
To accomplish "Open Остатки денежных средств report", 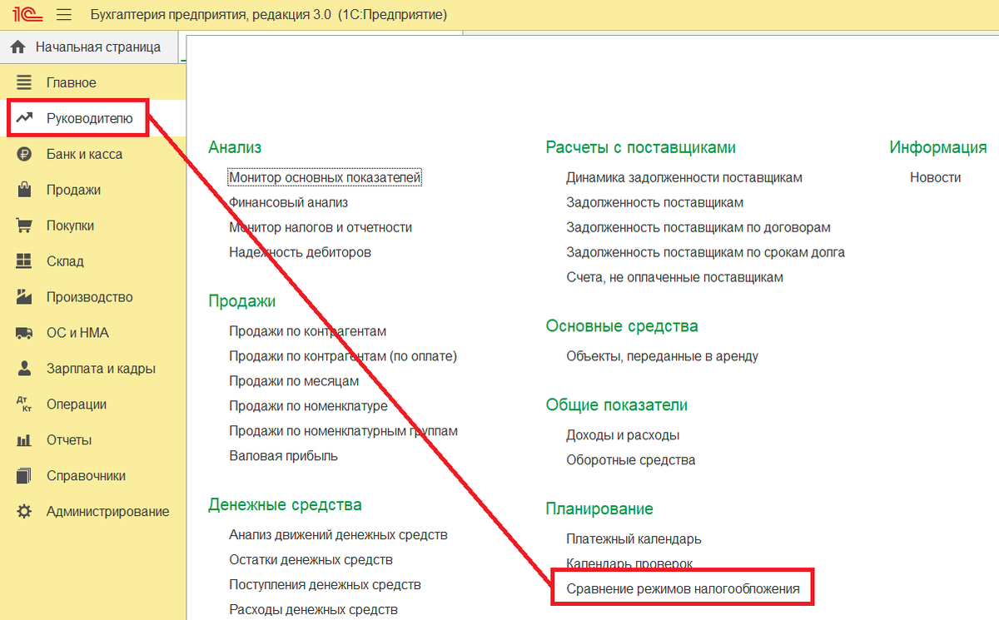I will (311, 560).
